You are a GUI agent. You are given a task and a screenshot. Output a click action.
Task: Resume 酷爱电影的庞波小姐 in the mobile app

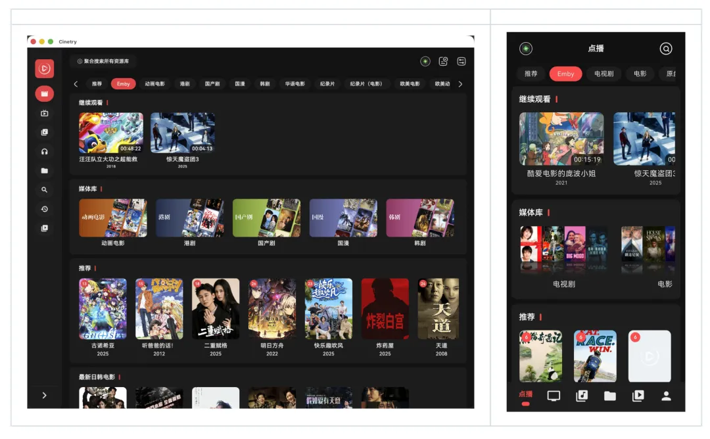click(x=561, y=139)
